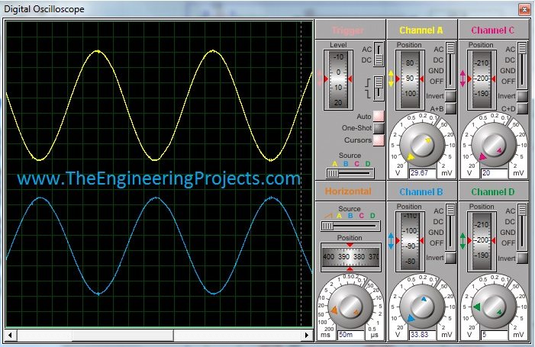The image size is (535, 347).
Task: Toggle Channel A Invert button
Action: 451,96
